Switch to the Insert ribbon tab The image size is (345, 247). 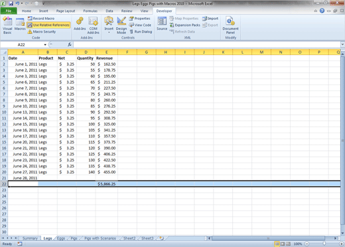43,11
